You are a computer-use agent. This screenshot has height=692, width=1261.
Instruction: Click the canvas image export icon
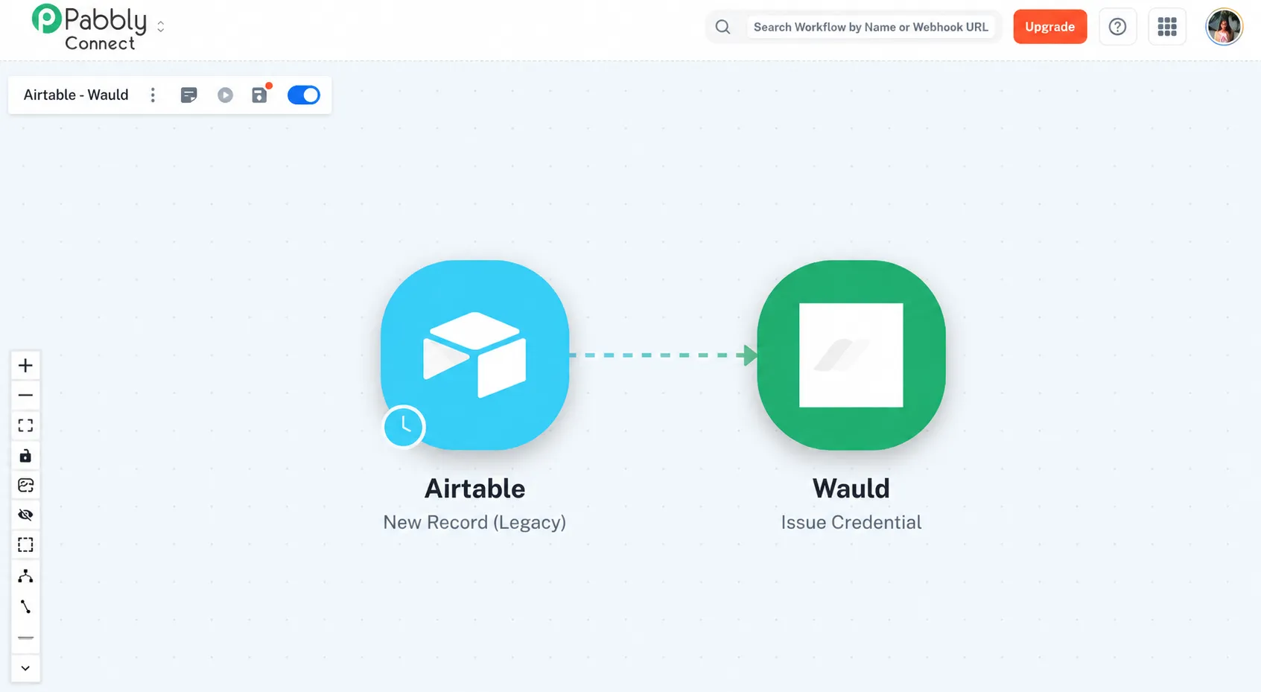coord(25,485)
